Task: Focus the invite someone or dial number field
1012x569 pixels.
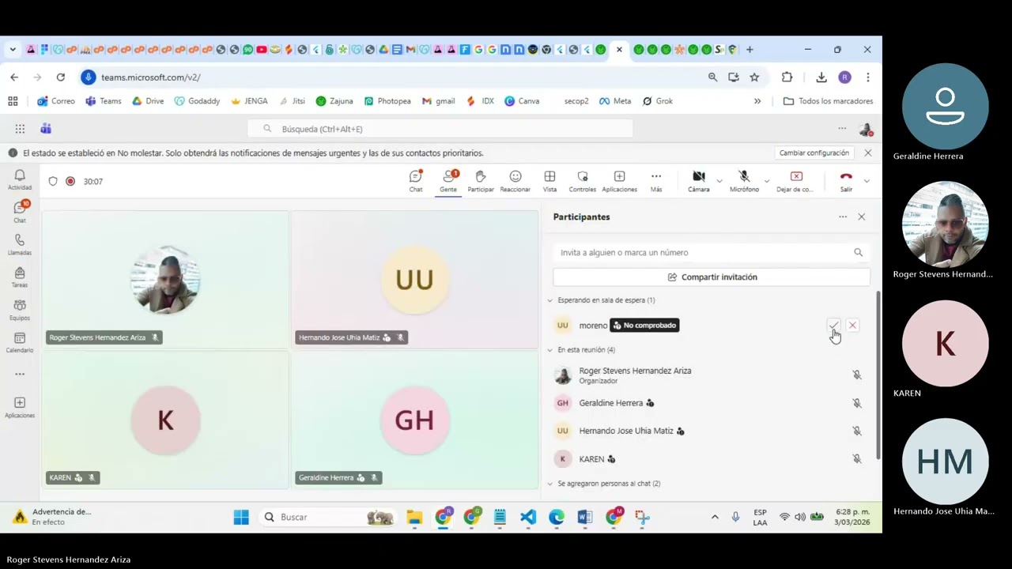Action: coord(712,252)
